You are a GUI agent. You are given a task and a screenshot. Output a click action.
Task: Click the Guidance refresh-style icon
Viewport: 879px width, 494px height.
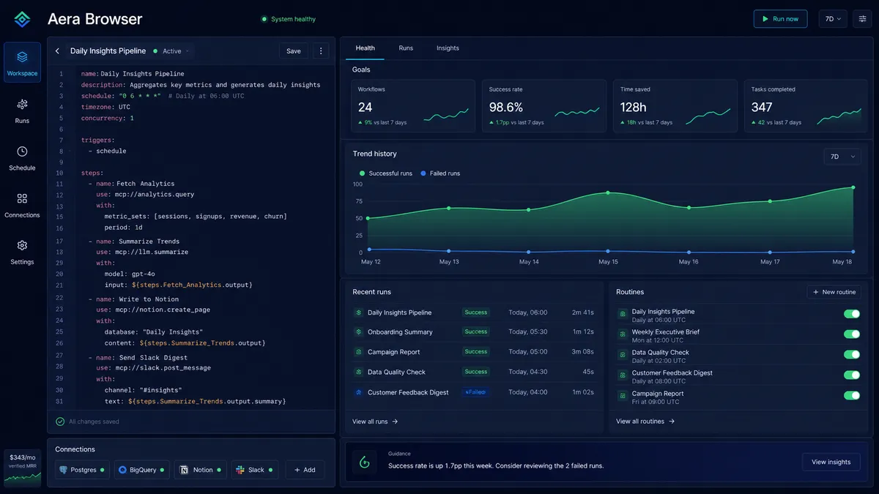[364, 462]
